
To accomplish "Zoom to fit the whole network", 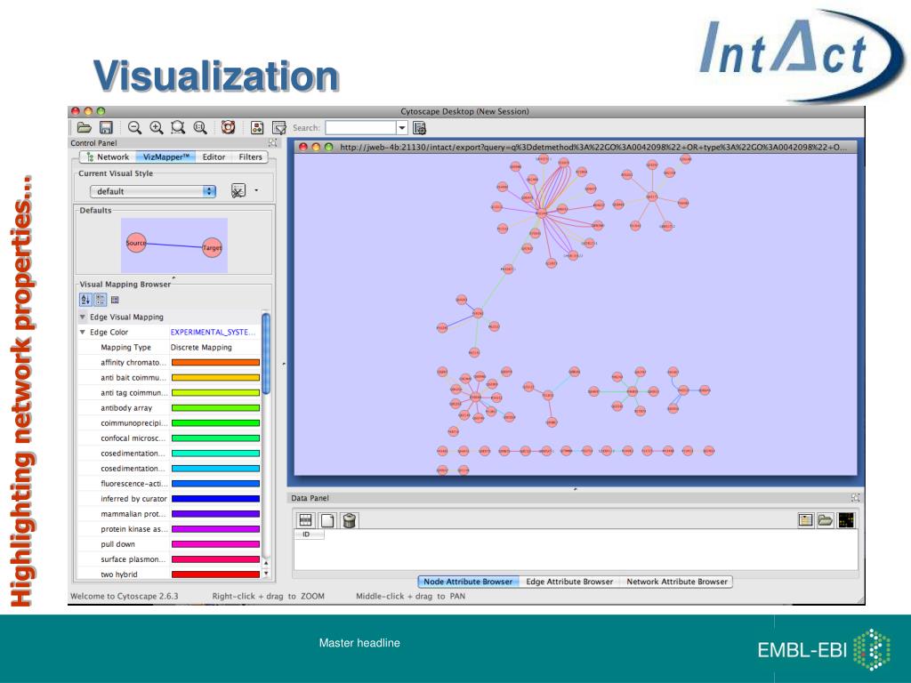I will click(200, 128).
